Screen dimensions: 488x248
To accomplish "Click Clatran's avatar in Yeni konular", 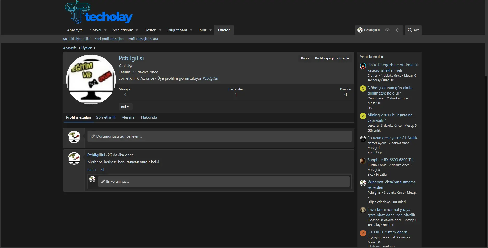I will coord(363,66).
